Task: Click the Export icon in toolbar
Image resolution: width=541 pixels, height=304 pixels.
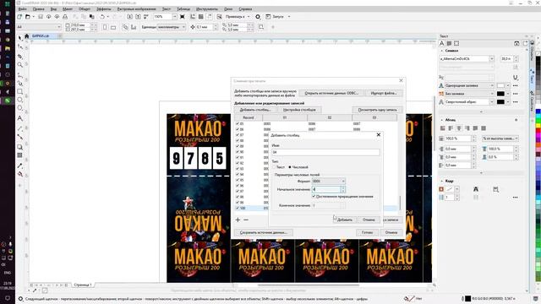Action: (138, 17)
